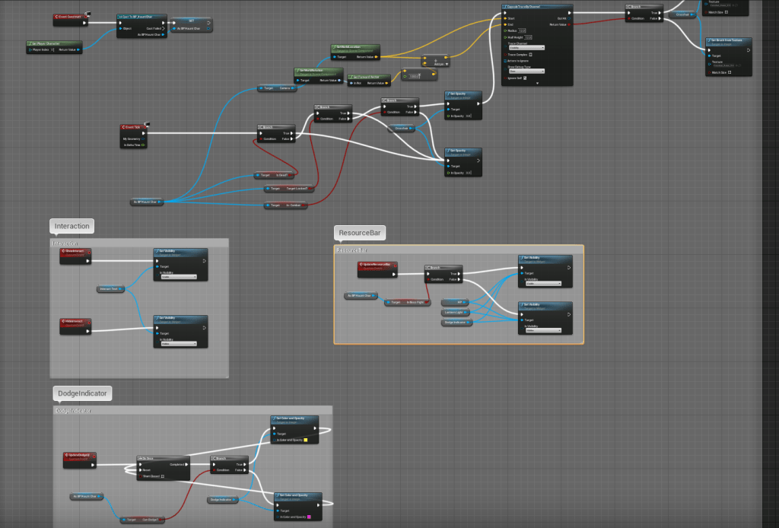Select the Get Player Character node
Viewport: 779px width, 528px height.
pyautogui.click(x=53, y=44)
